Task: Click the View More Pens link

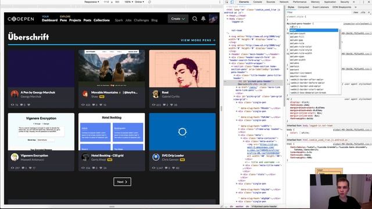Action: [x=198, y=40]
